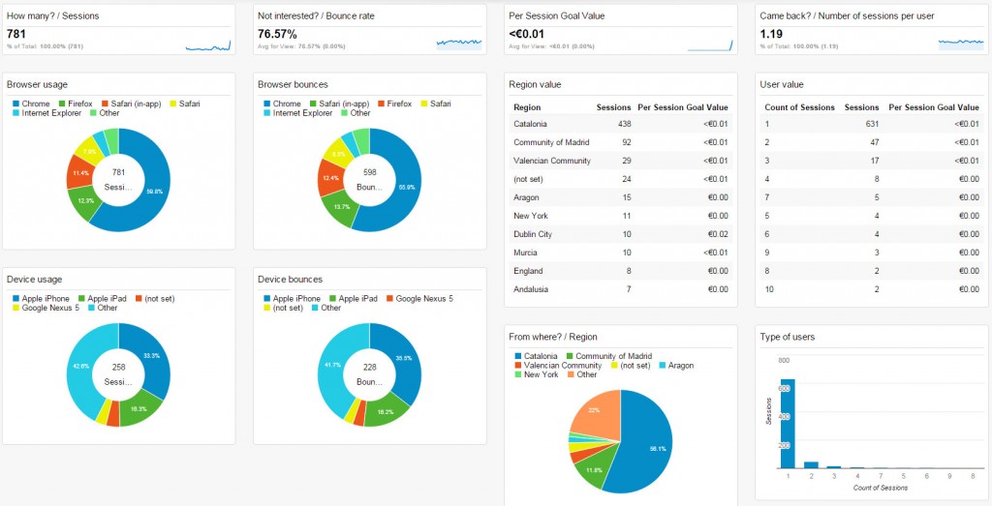Click the Sessions column header in User value
This screenshot has width=992, height=506.
point(861,107)
